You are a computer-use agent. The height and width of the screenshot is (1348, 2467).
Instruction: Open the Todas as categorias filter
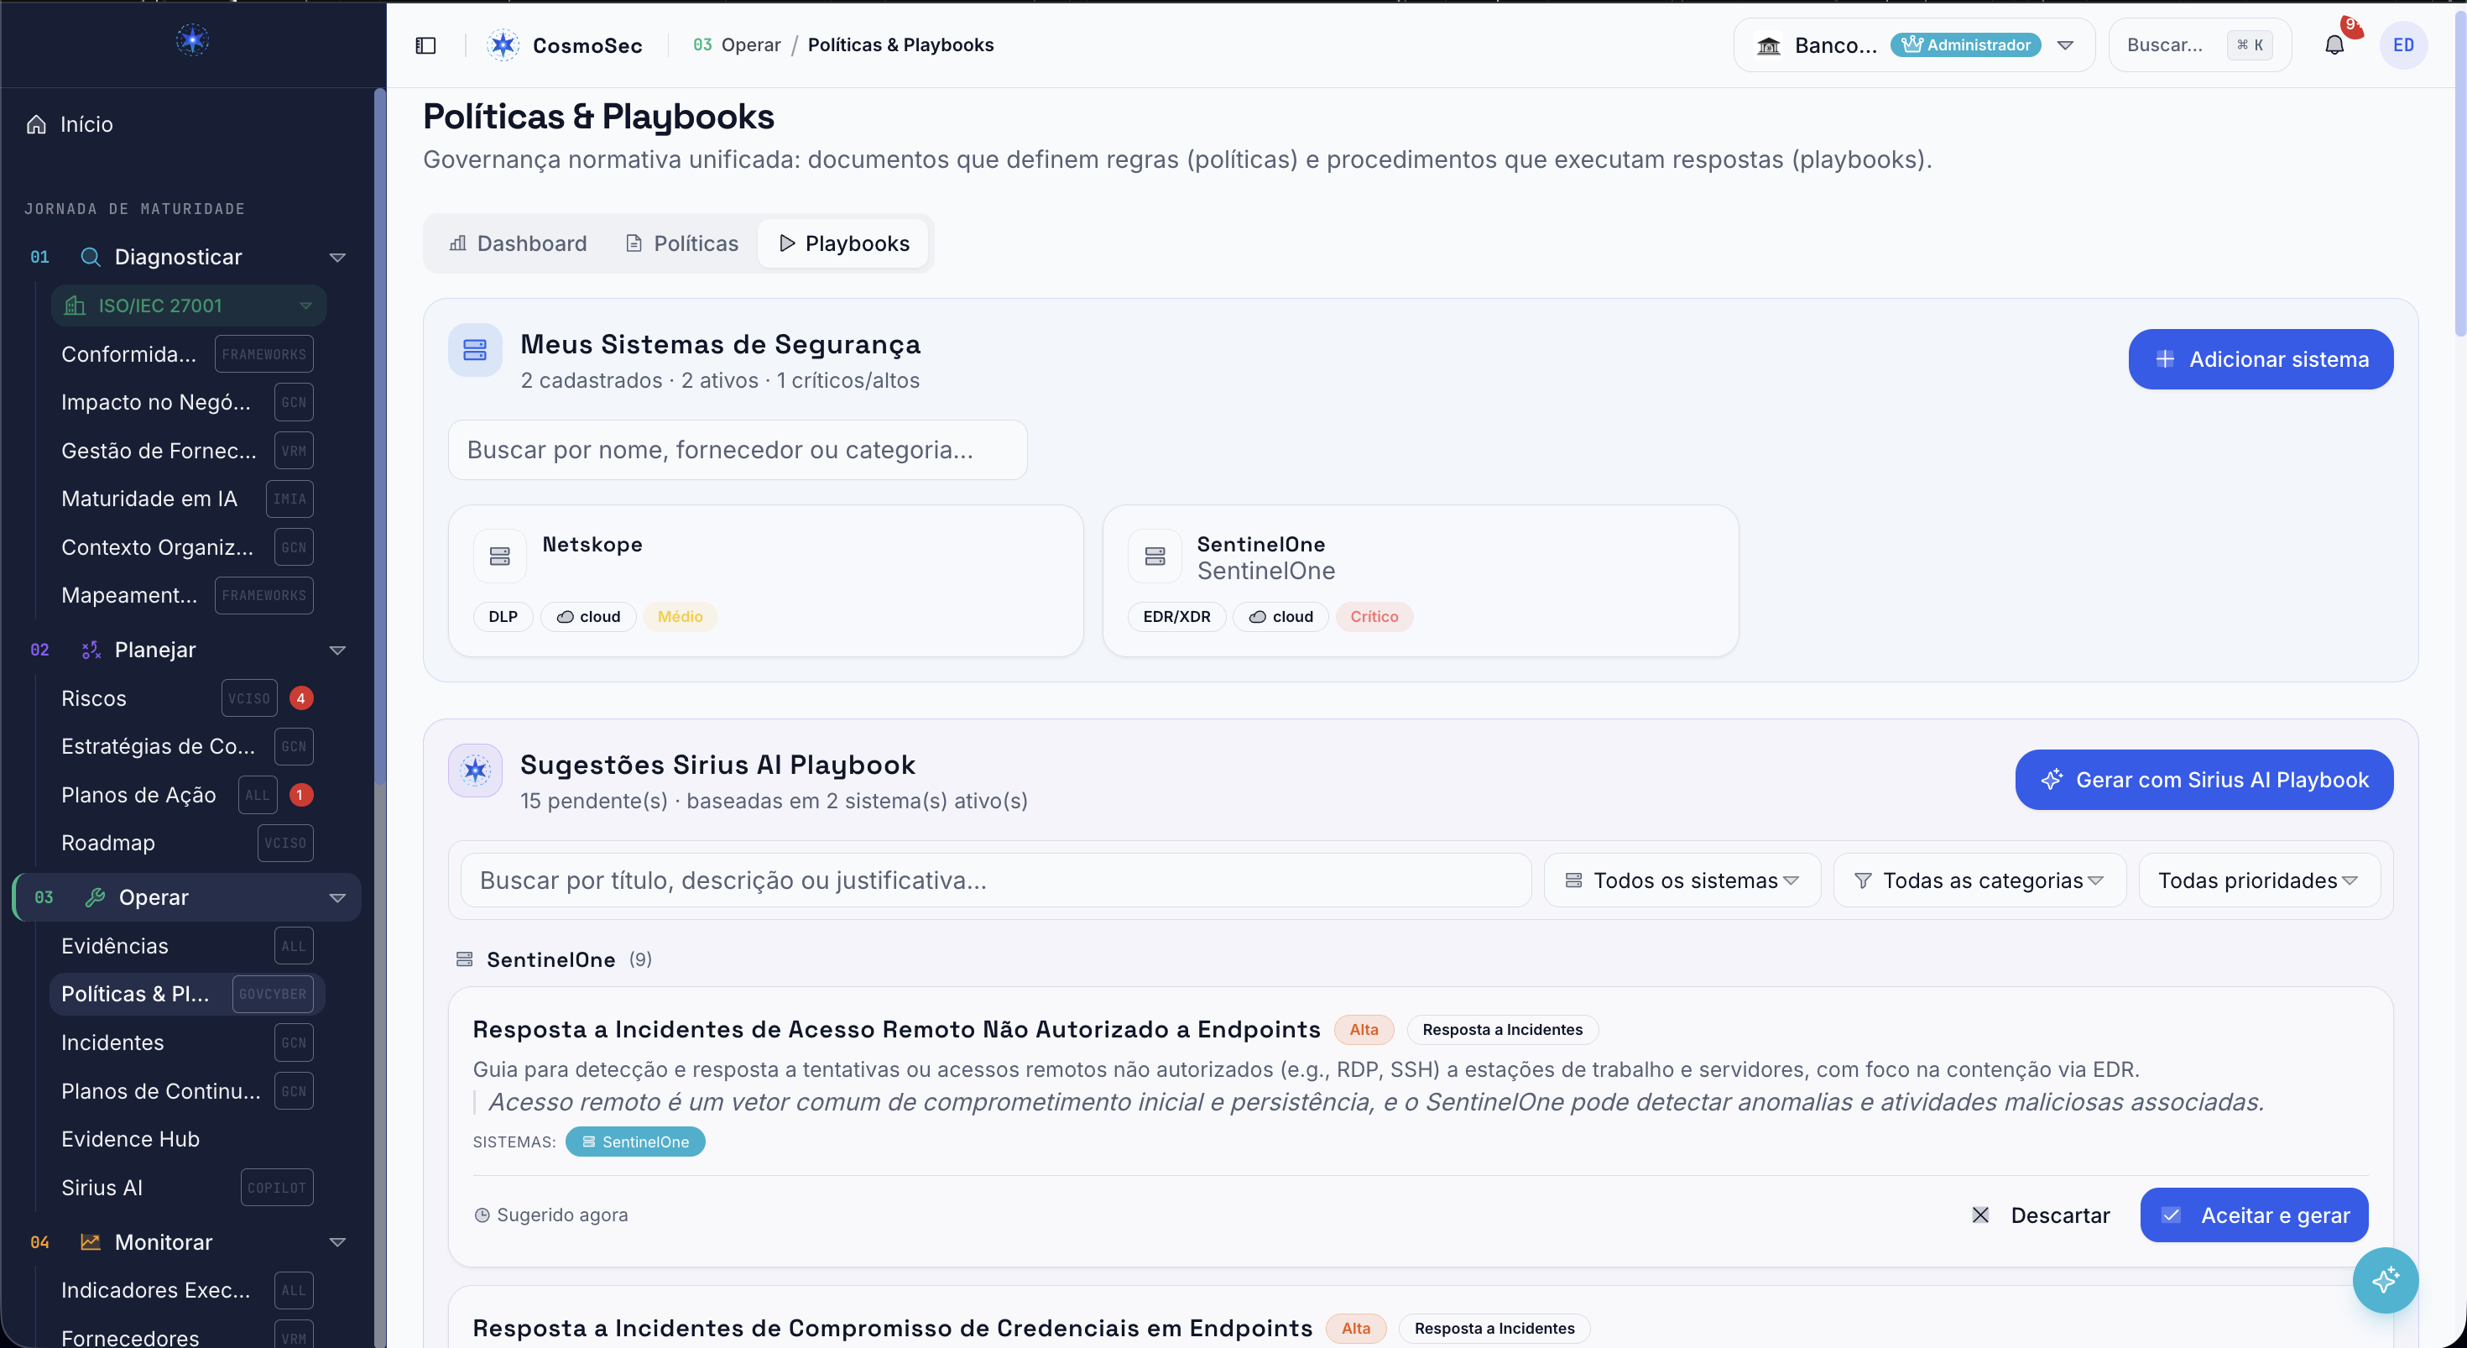point(1979,880)
